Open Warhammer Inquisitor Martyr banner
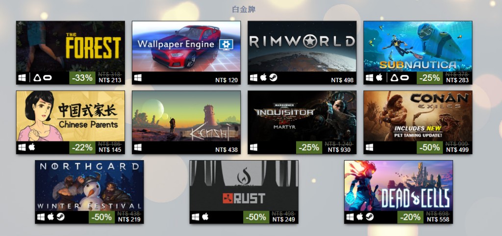Image resolution: width=502 pixels, height=236 pixels. pos(302,116)
